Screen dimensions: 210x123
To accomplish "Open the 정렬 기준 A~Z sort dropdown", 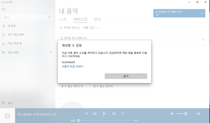I will tap(92, 28).
